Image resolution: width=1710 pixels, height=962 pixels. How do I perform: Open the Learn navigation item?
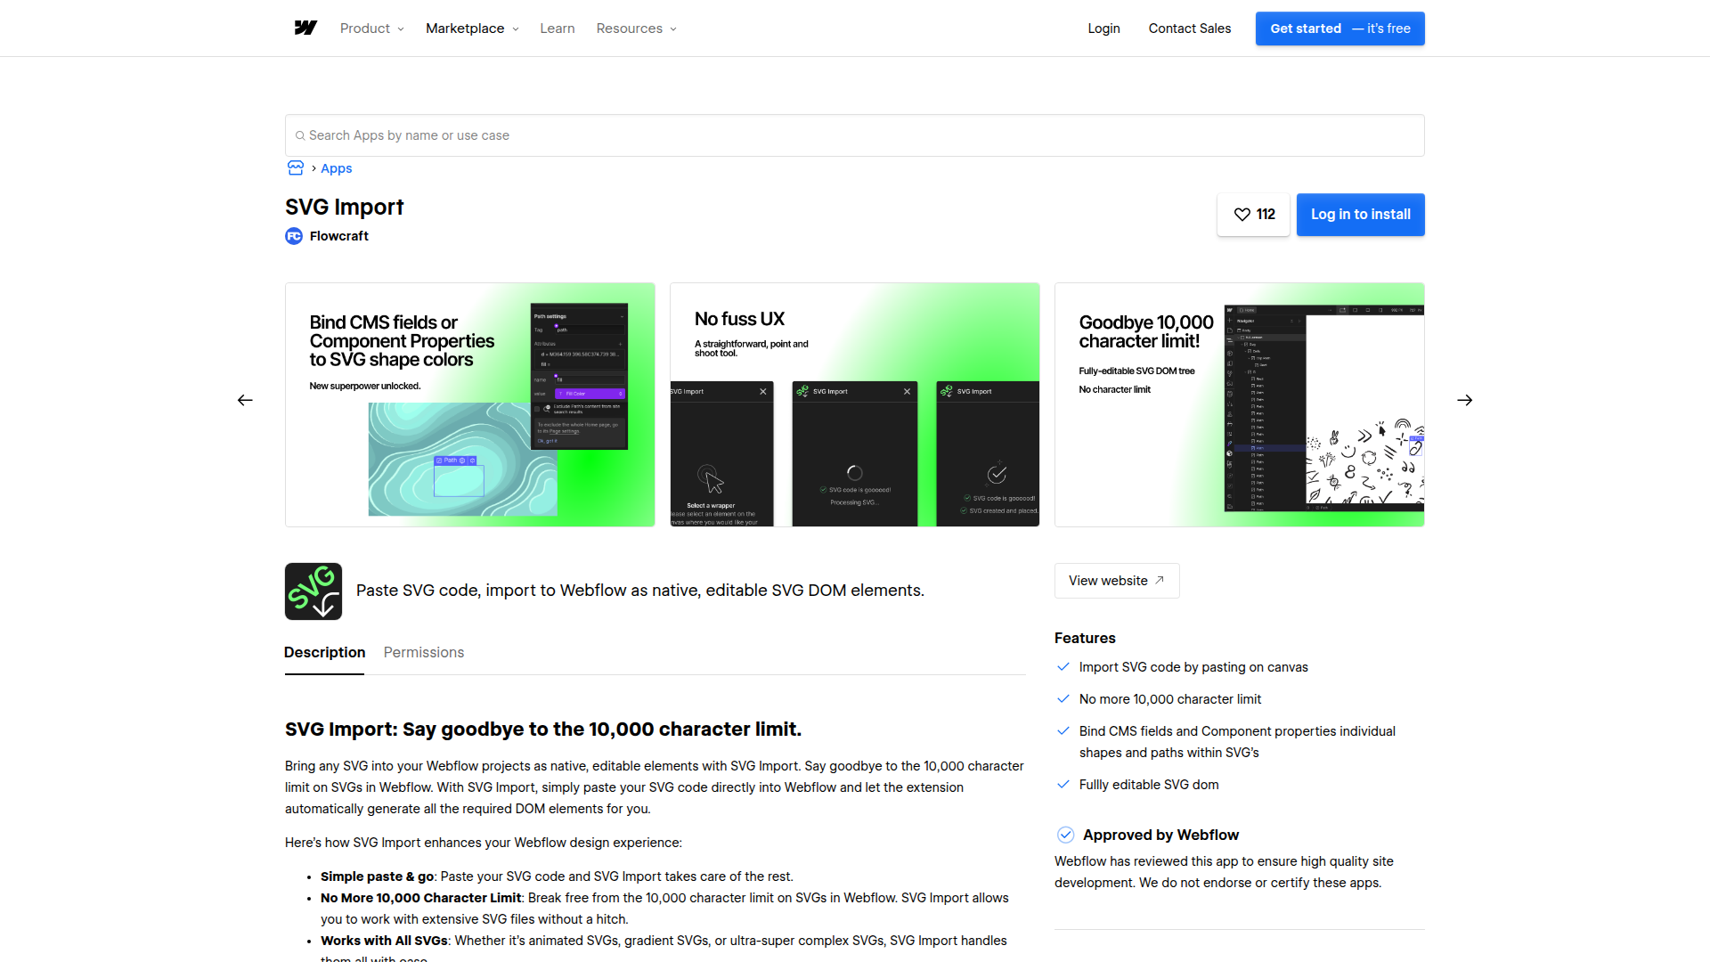[558, 29]
